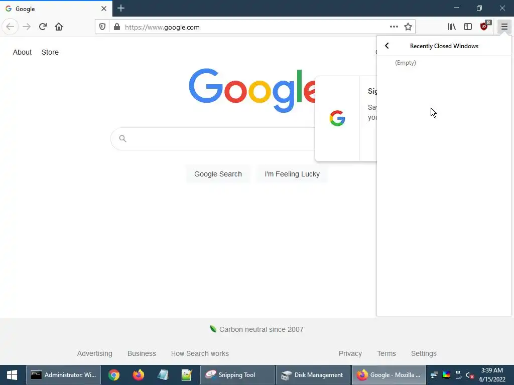
Task: Open the uBlock Origin extension icon
Action: (x=484, y=27)
